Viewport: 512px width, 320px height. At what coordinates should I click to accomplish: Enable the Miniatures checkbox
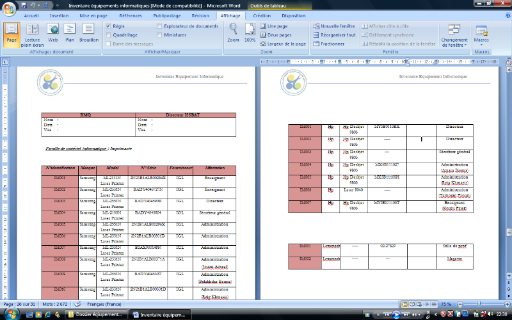point(159,35)
